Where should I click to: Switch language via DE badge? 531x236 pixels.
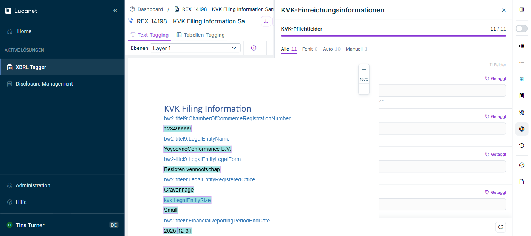click(114, 225)
